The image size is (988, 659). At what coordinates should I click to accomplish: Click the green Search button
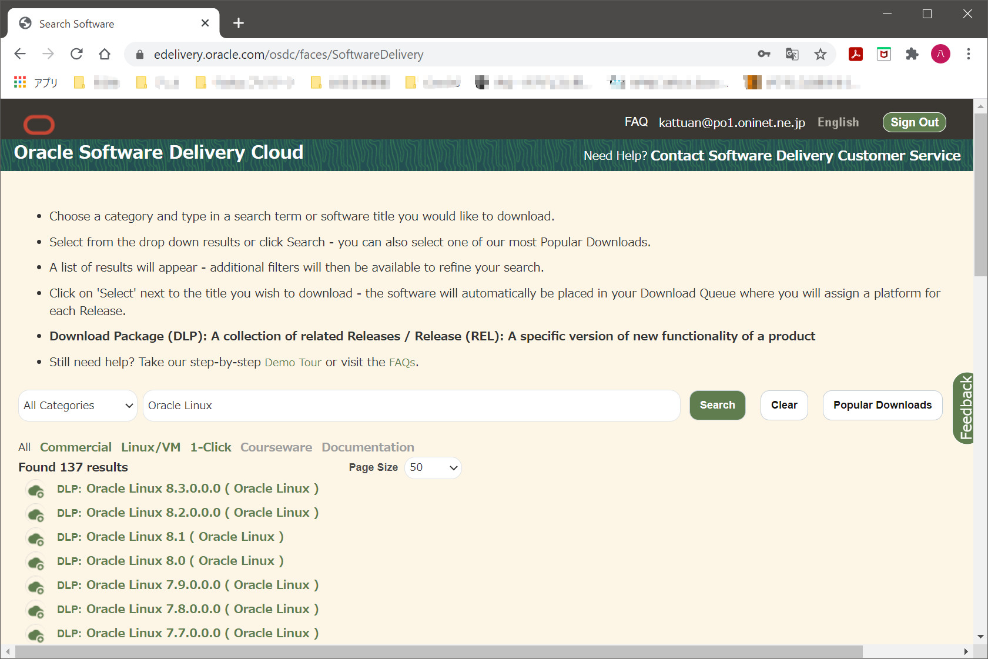717,405
